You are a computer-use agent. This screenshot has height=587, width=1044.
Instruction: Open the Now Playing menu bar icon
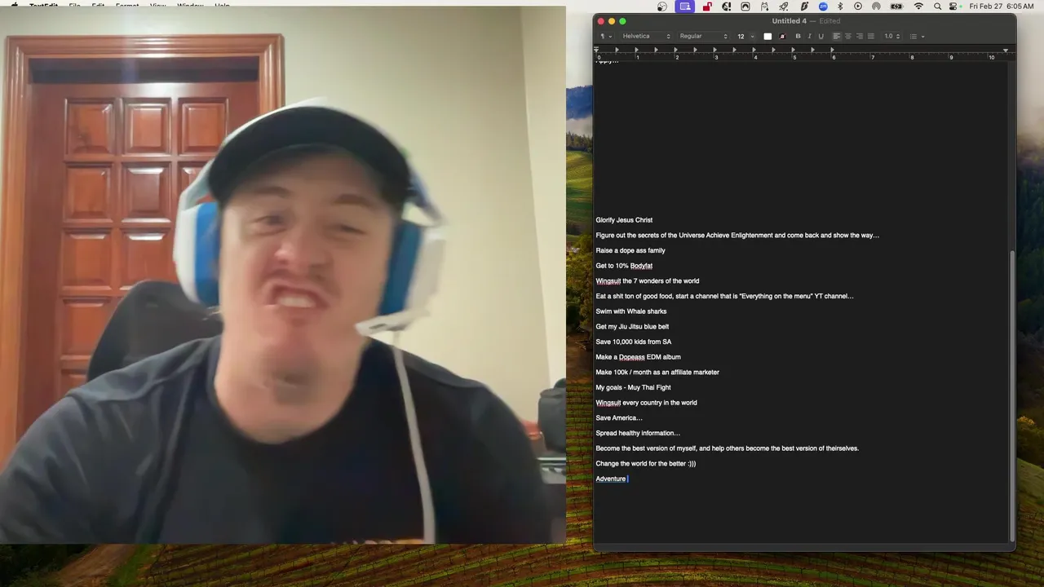point(858,7)
